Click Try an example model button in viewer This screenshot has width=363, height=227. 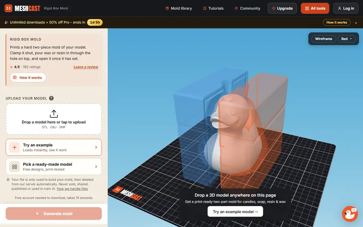pyautogui.click(x=235, y=211)
